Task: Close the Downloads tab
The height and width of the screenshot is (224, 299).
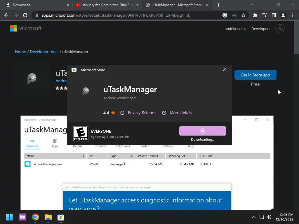Action: pos(68,5)
